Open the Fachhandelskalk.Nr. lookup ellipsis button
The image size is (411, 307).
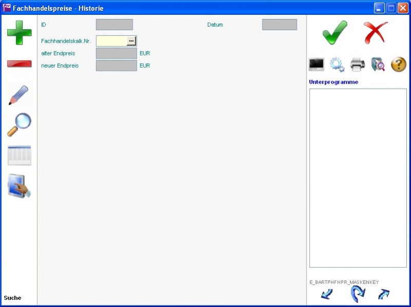coord(132,41)
